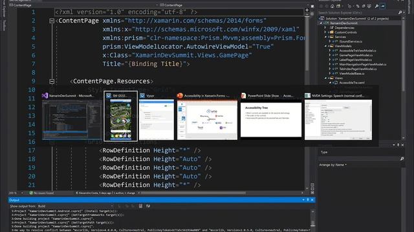Expand the CustomControls folder

[325, 32]
